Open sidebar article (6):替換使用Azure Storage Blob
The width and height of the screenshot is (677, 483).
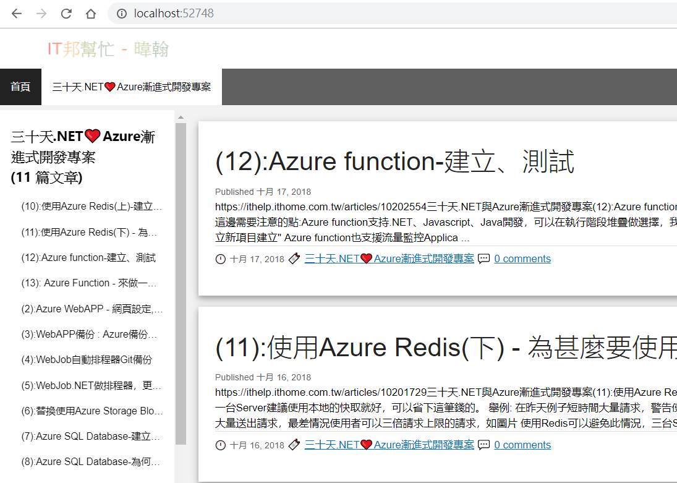point(92,411)
